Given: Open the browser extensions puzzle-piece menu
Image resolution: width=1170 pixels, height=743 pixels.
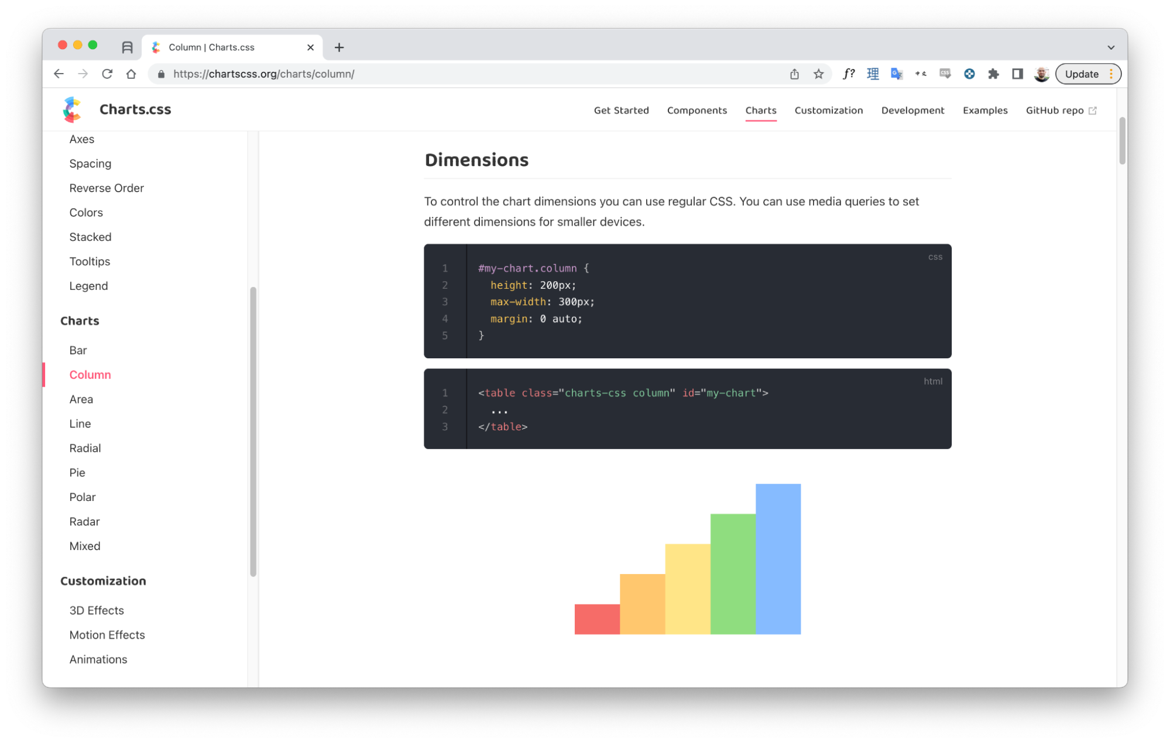Looking at the screenshot, I should 993,74.
